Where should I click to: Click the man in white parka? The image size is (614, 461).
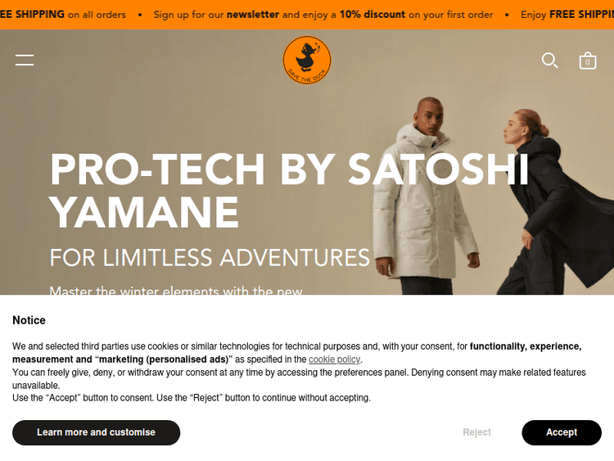[x=425, y=196]
